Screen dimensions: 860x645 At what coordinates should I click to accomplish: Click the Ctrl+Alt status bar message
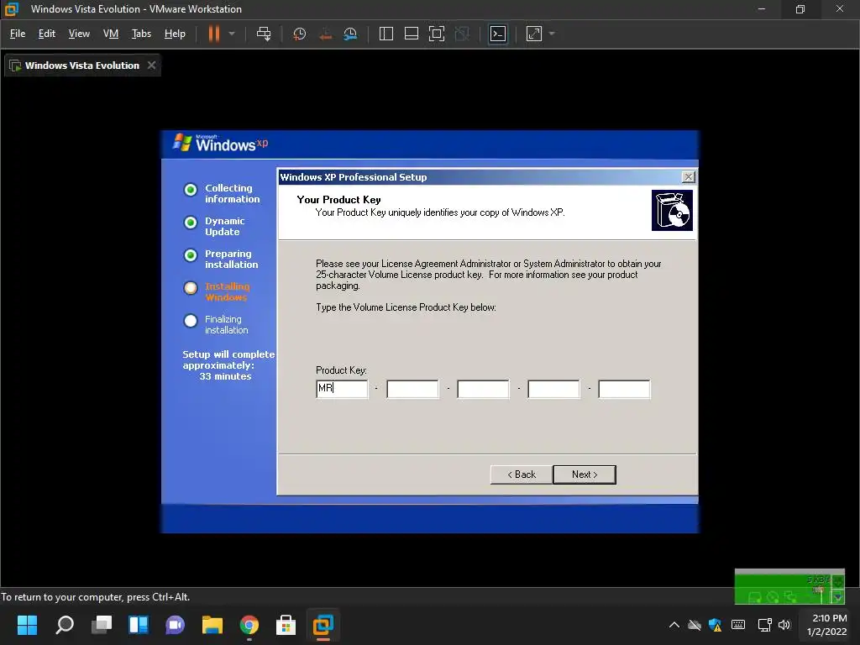(x=96, y=597)
